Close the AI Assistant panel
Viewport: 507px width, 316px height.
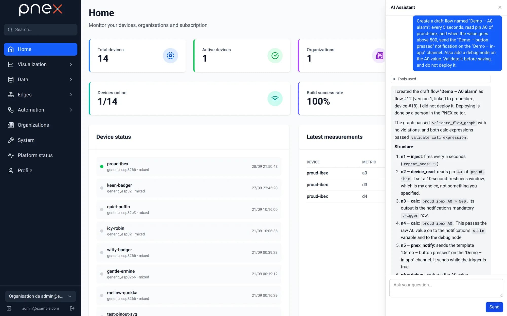tap(500, 7)
